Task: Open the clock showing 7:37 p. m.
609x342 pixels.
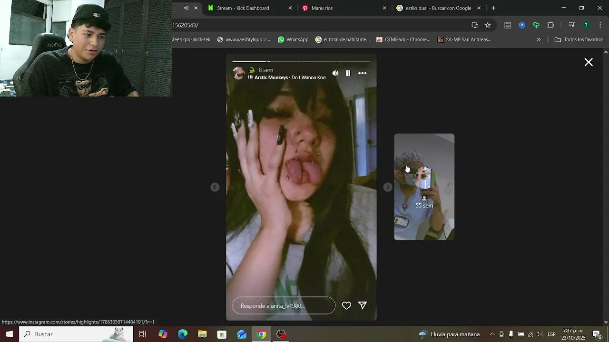Action: pos(573,334)
